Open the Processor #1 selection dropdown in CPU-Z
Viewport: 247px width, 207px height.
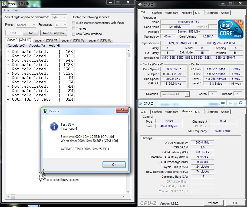[x=175, y=94]
